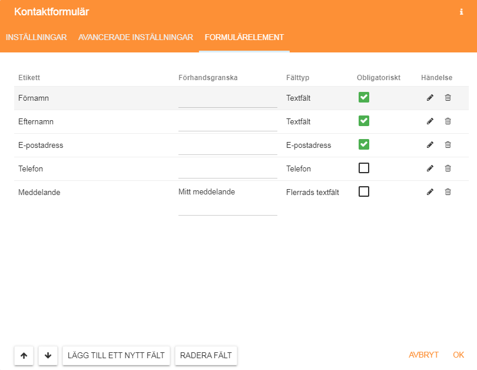The width and height of the screenshot is (477, 370).
Task: Switch to the Inställningar tab
Action: [x=36, y=37]
